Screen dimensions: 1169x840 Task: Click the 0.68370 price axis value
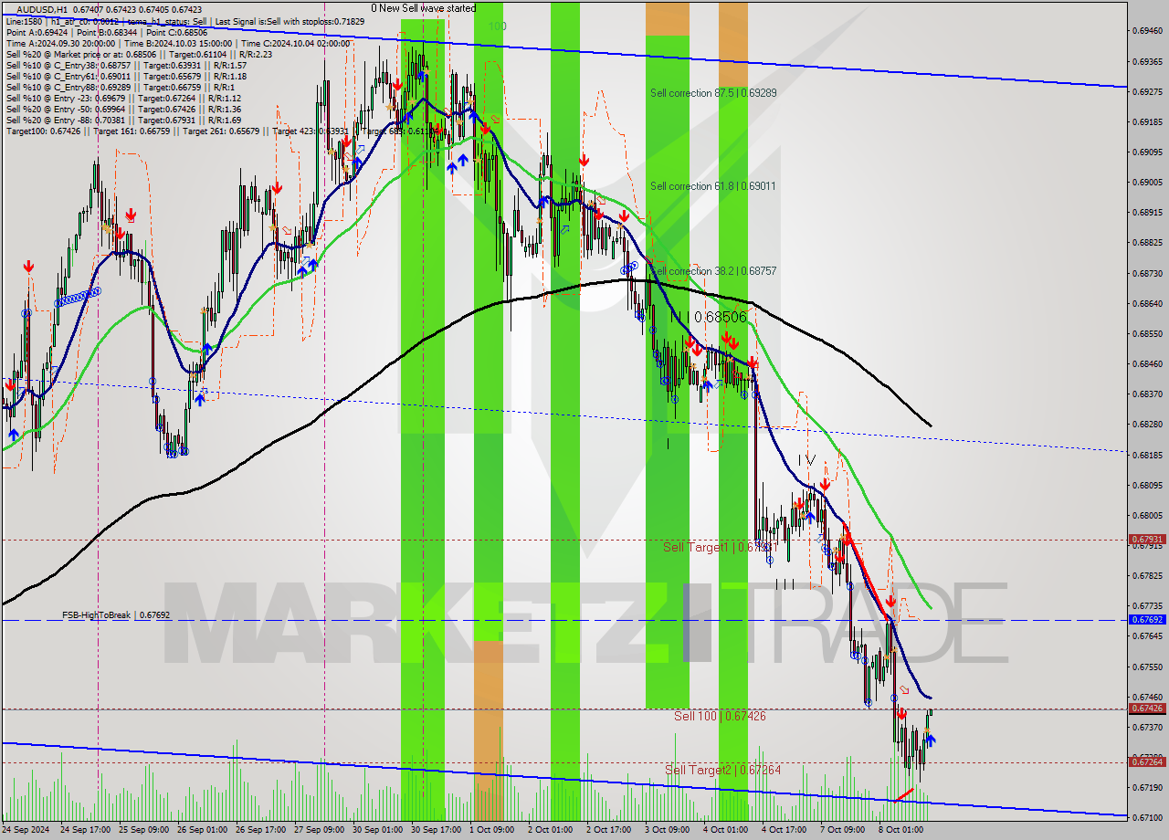1147,394
